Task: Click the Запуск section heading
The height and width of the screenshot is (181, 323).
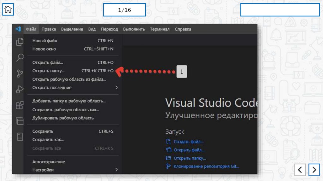Action: (175, 131)
